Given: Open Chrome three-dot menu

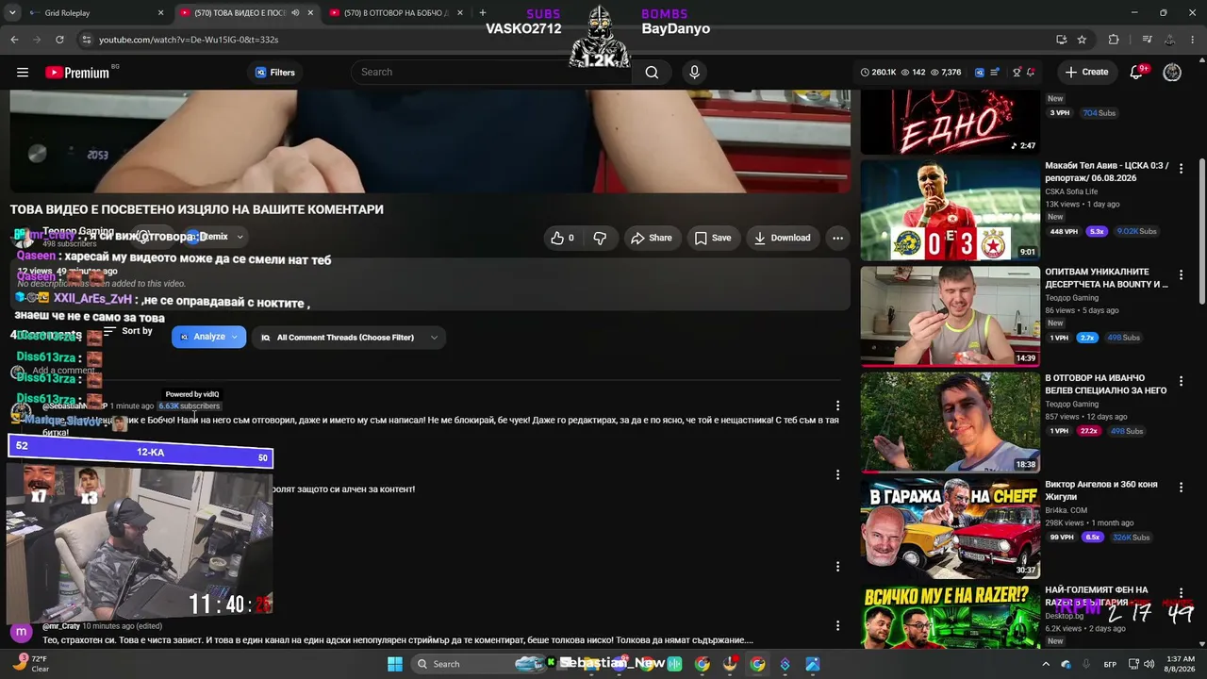Looking at the screenshot, I should [1193, 40].
